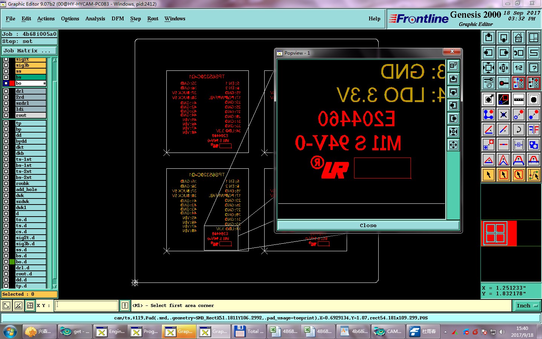Open the Total taskbar item
Screen dimensions: 542x339
[249, 331]
